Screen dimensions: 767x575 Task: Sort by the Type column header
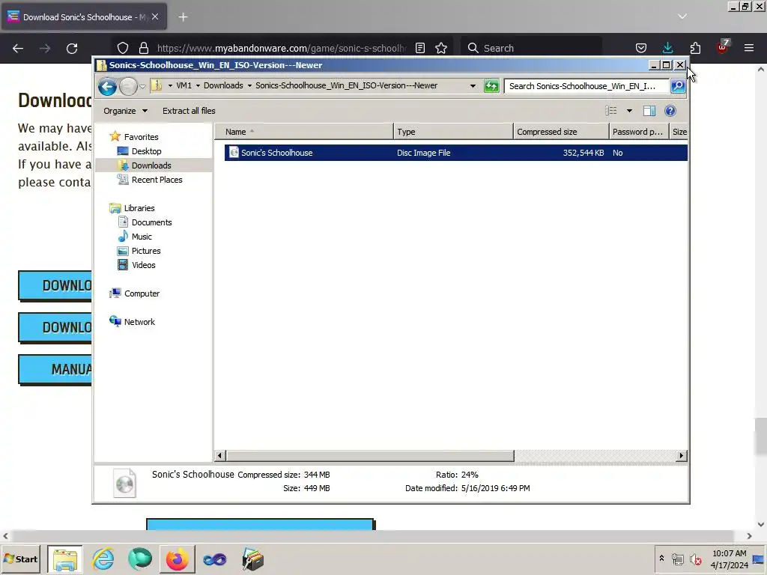[x=453, y=132]
